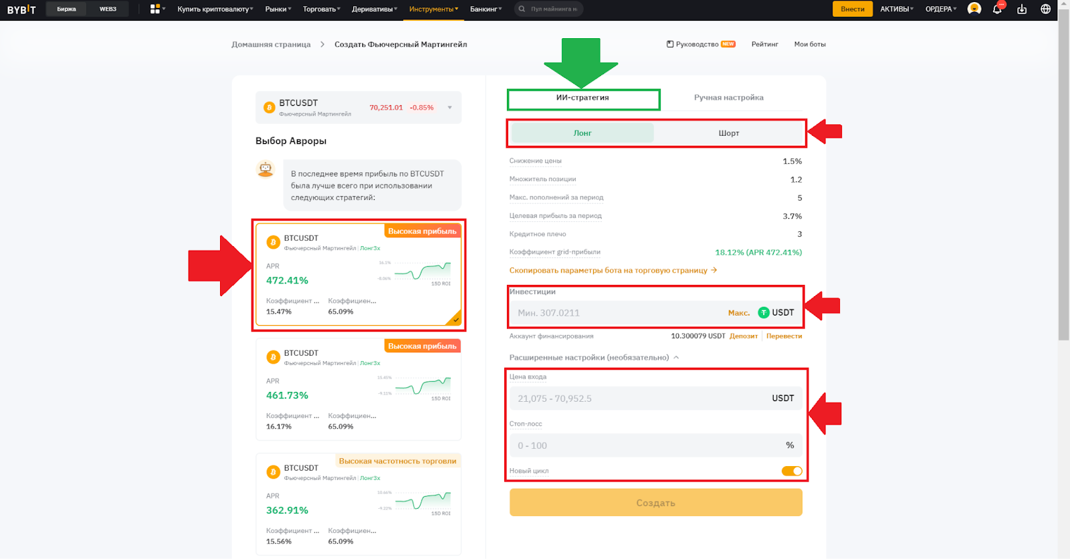Open the user profile avatar
Screen dimensions: 1070x559
pos(974,9)
